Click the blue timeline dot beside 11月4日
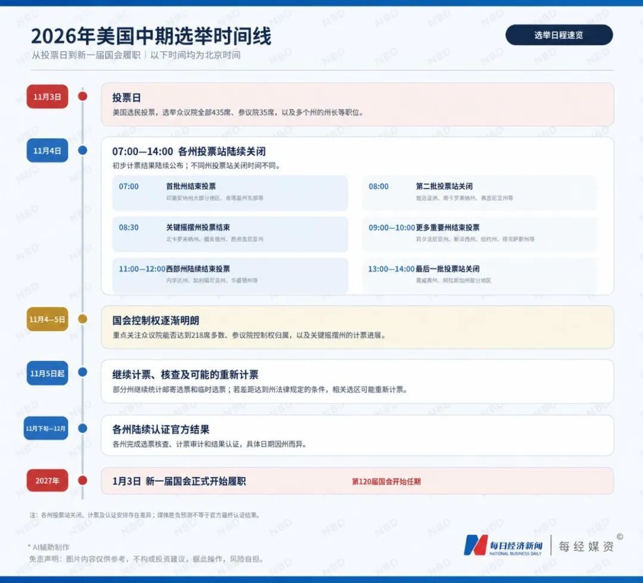The image size is (643, 583). coord(83,150)
